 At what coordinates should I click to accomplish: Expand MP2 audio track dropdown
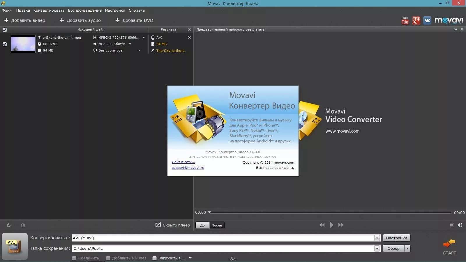click(130, 44)
